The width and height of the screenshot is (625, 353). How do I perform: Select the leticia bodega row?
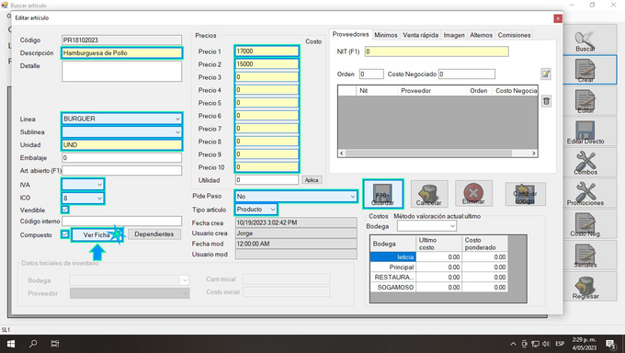[x=438, y=256]
